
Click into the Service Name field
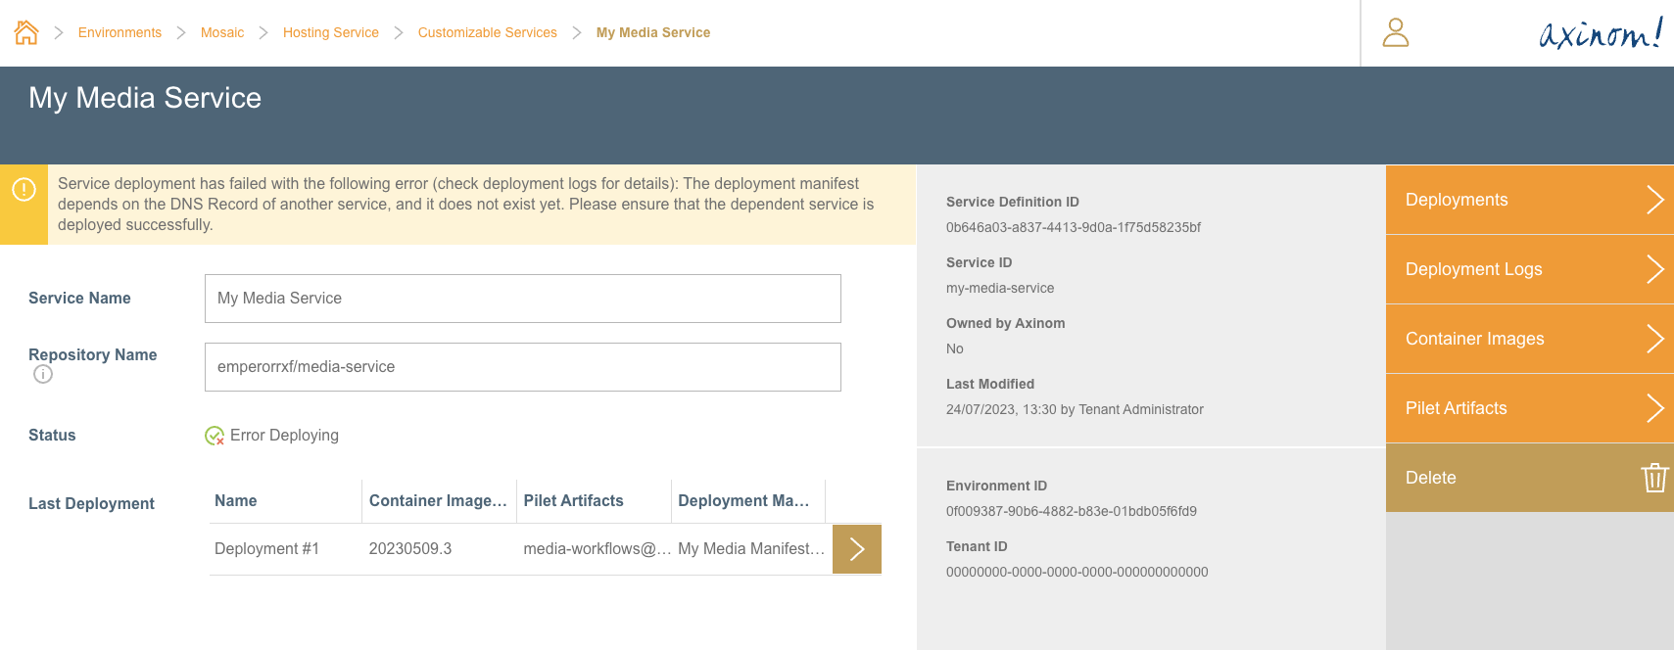[522, 299]
